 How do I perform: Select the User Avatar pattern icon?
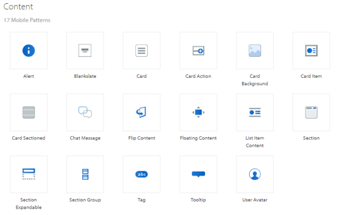(x=255, y=174)
